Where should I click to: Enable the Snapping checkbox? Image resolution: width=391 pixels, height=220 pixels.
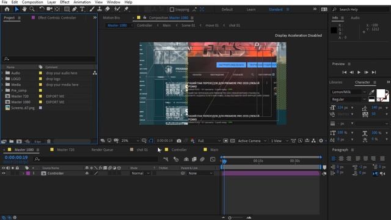click(x=172, y=10)
